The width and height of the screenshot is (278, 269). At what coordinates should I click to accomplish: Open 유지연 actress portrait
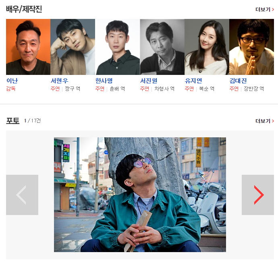pyautogui.click(x=207, y=47)
